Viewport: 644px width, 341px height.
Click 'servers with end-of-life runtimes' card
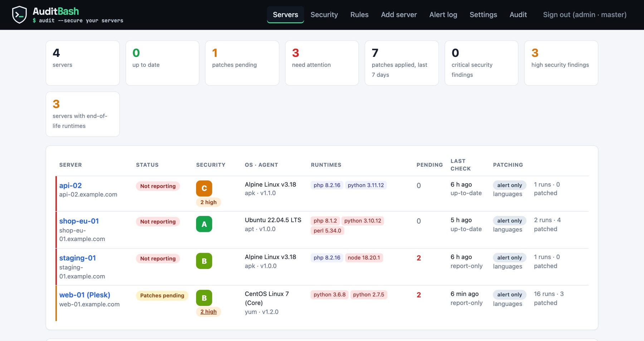(83, 114)
